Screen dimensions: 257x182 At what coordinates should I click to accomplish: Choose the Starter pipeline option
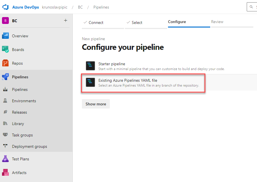pos(155,66)
